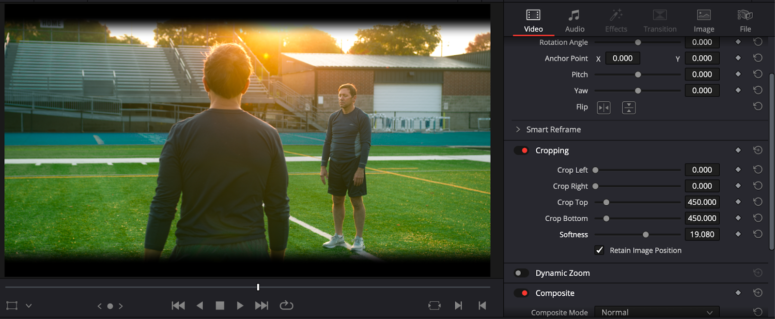
Task: Click the Crop Right slider handle
Action: [x=595, y=186]
